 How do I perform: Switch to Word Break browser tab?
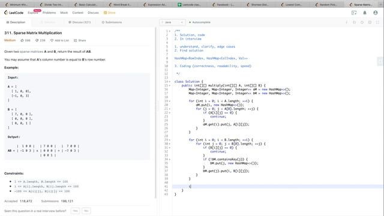(x=121, y=4)
